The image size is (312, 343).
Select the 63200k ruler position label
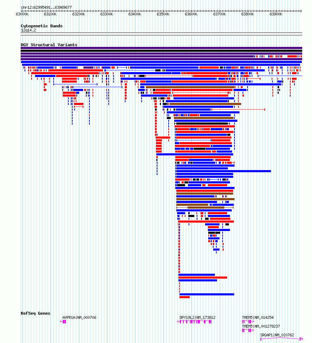tap(79, 14)
